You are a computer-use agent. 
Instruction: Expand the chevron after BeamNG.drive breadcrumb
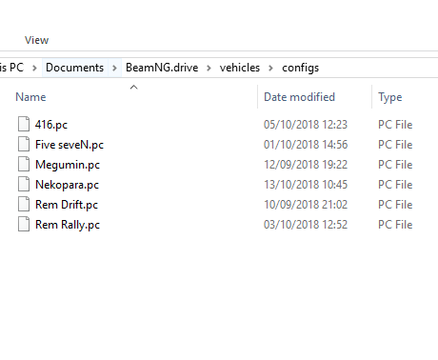coord(209,68)
